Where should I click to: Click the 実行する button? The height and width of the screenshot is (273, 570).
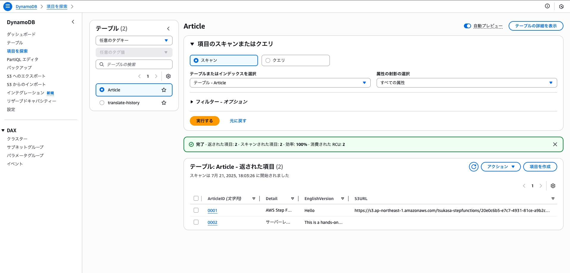click(204, 121)
